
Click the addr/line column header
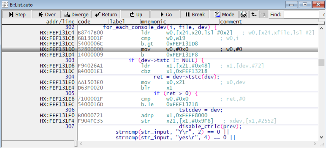(61, 21)
